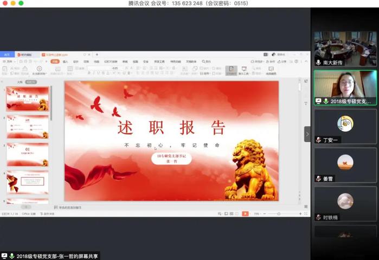
Task: Click the microphone icon beside 时轶楠
Action: pyautogui.click(x=318, y=217)
